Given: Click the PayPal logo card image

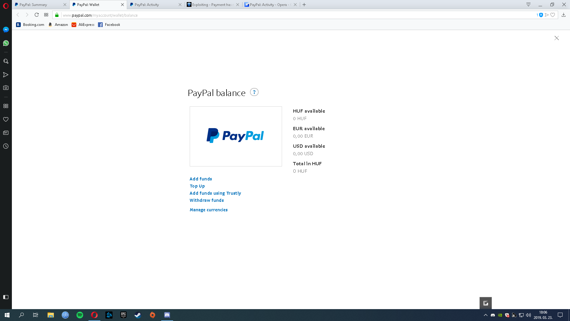Looking at the screenshot, I should (x=236, y=136).
